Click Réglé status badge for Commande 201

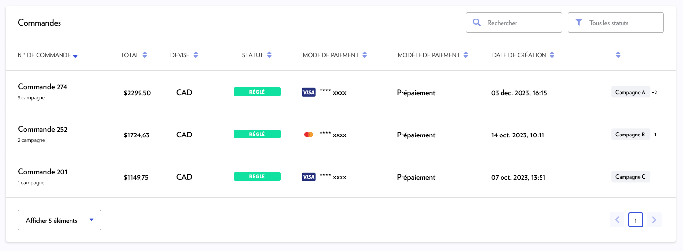point(257,176)
